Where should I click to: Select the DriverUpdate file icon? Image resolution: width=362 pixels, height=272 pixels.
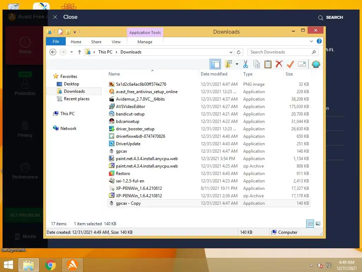pos(111,144)
